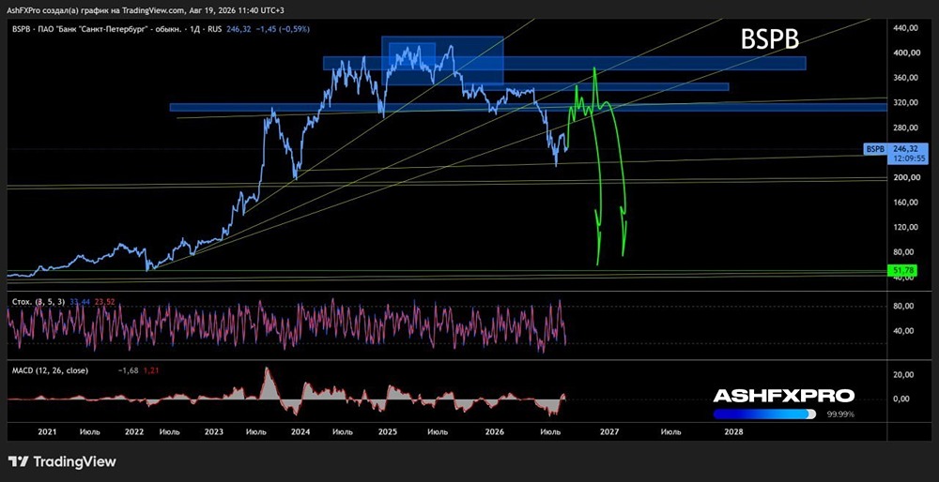Click the 120,00 price axis label

[x=903, y=227]
